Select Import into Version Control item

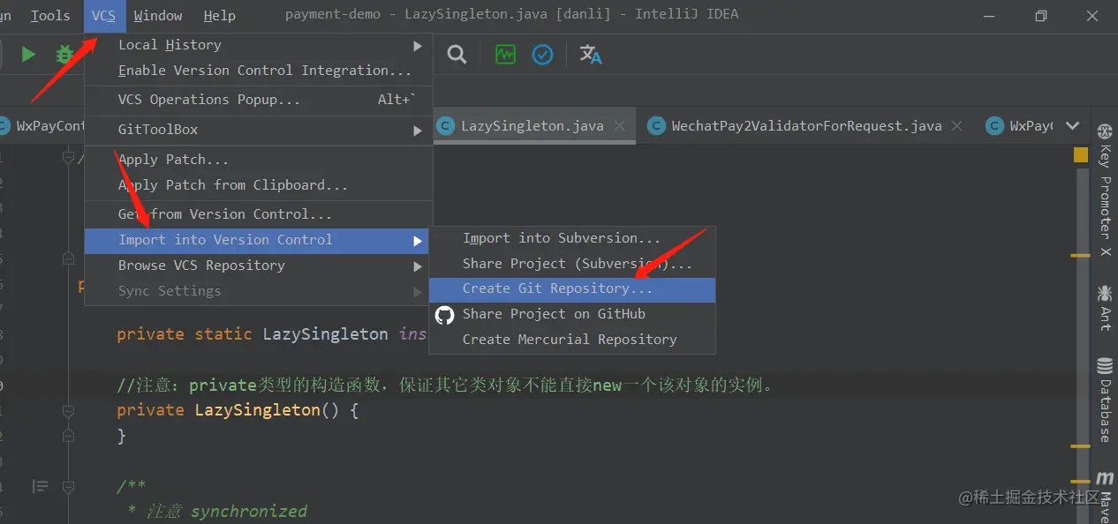coord(258,240)
